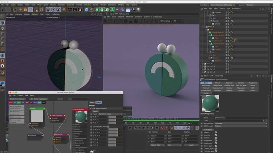273x153 pixels.
Task: Click the material preview sphere thumbnail
Action: coord(210,103)
